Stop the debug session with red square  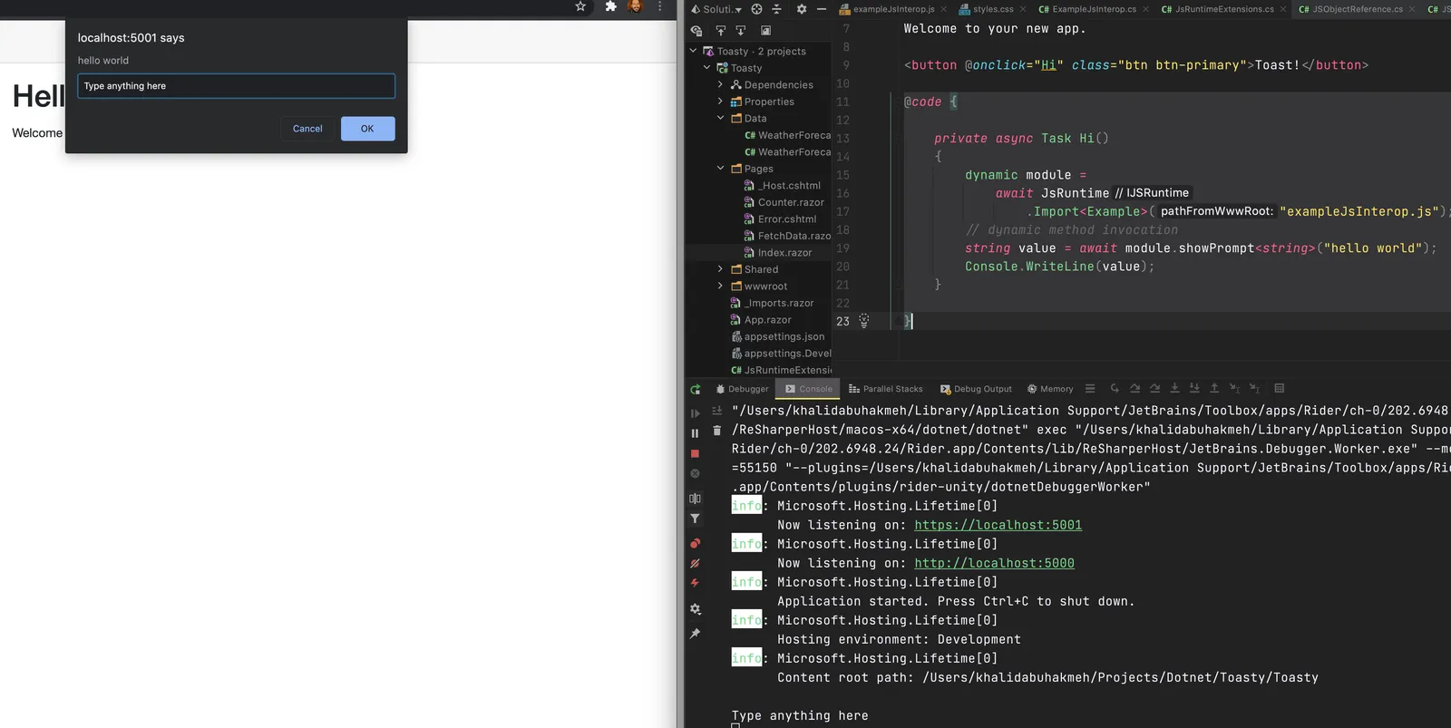(x=696, y=453)
